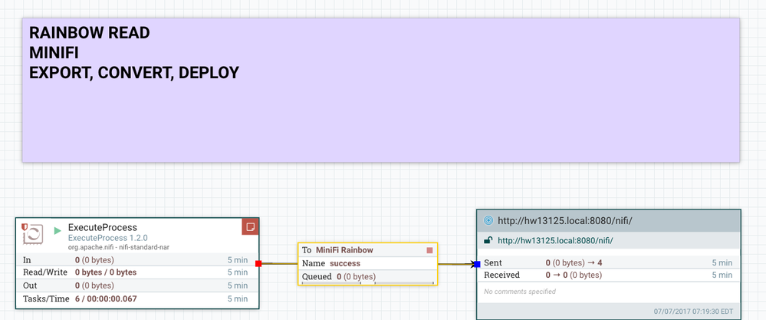
Task: Click the Received 0 → 0 (0 bytes) row
Action: 608,275
